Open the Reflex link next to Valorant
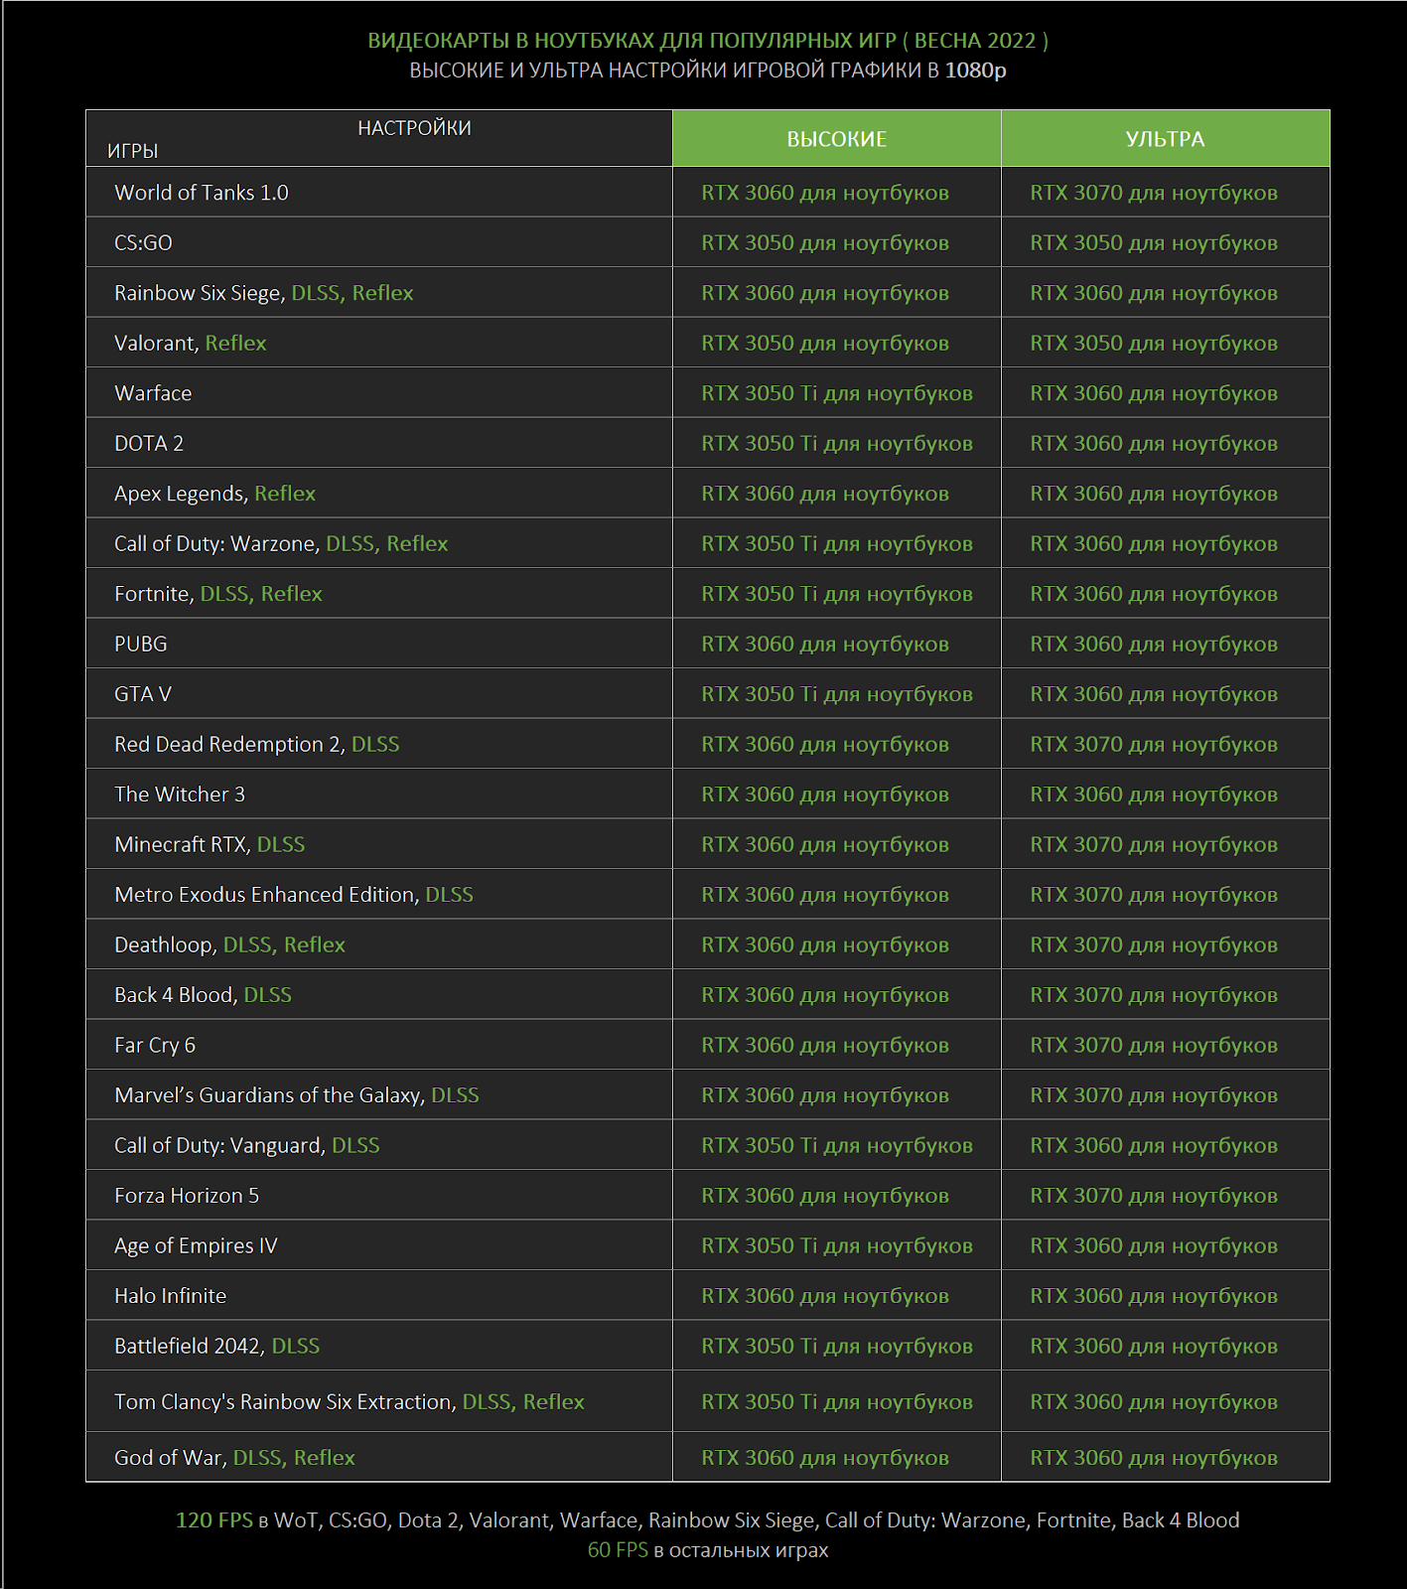The image size is (1407, 1589). click(x=235, y=344)
